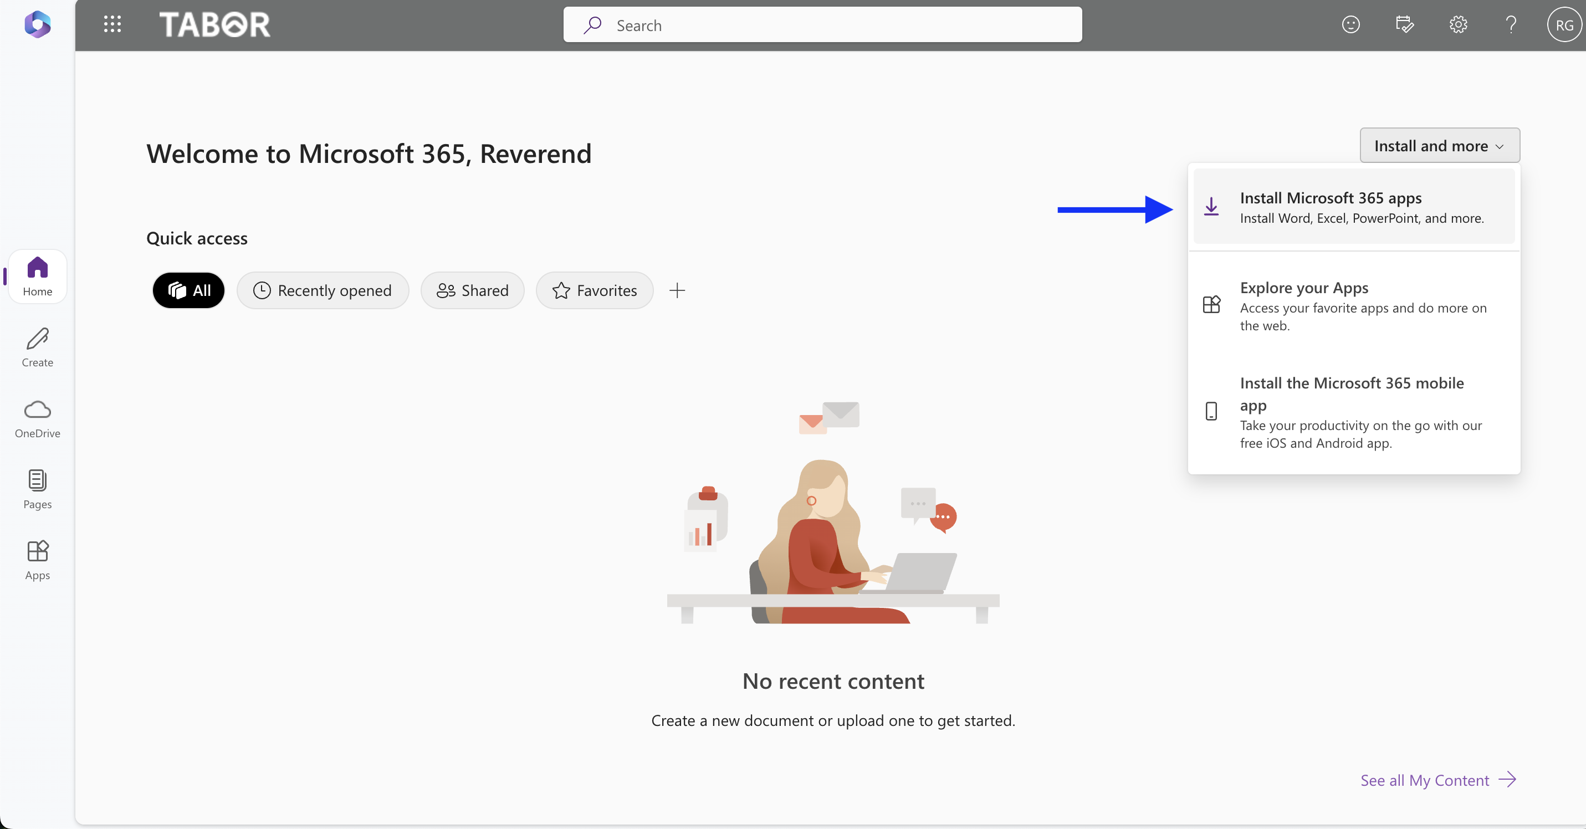Screen dimensions: 1586x829
Task: Open the Shared filter
Action: (472, 290)
